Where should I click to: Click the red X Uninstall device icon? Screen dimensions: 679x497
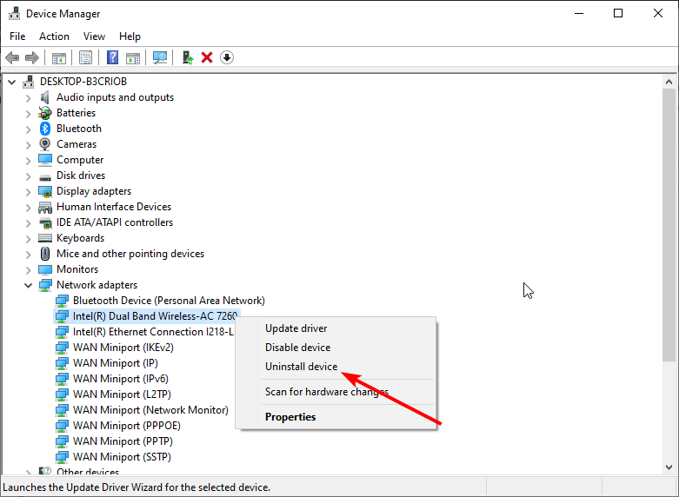207,57
